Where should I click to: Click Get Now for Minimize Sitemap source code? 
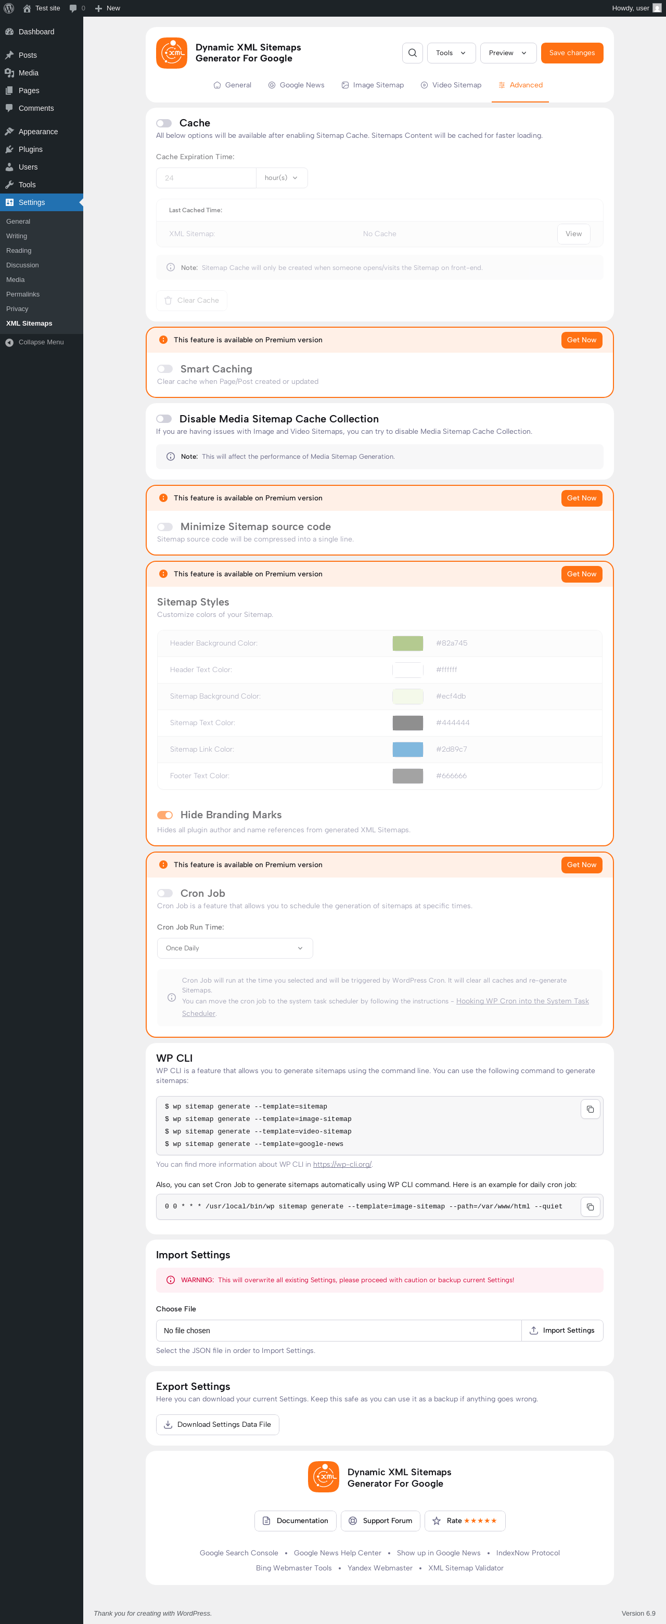(582, 498)
